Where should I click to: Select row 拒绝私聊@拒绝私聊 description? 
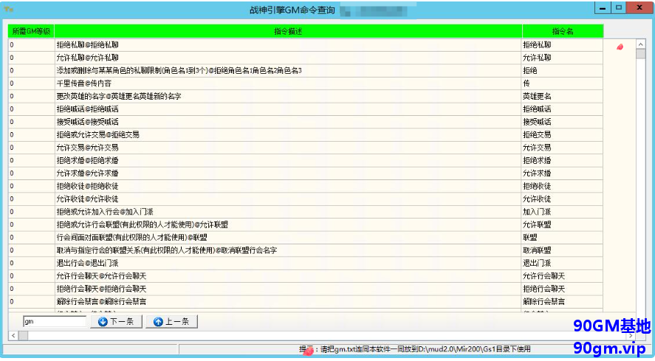pos(288,45)
